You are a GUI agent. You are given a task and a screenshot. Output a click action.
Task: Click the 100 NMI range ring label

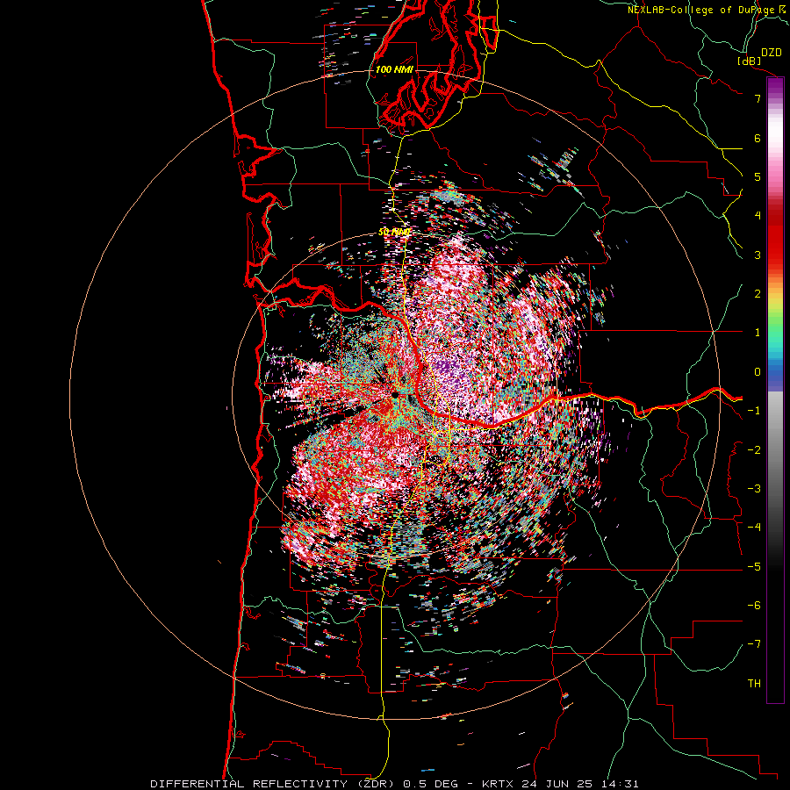[394, 69]
